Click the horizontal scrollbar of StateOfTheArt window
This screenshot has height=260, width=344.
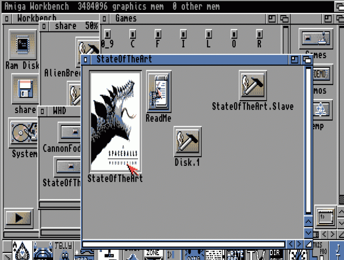[184, 244]
